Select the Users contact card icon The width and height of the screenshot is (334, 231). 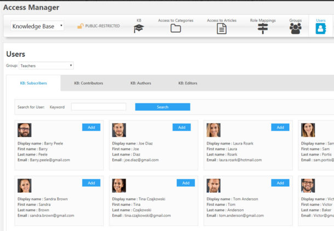pyautogui.click(x=320, y=29)
